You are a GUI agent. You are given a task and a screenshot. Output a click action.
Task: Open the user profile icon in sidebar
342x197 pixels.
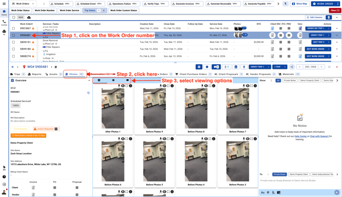click(4, 192)
